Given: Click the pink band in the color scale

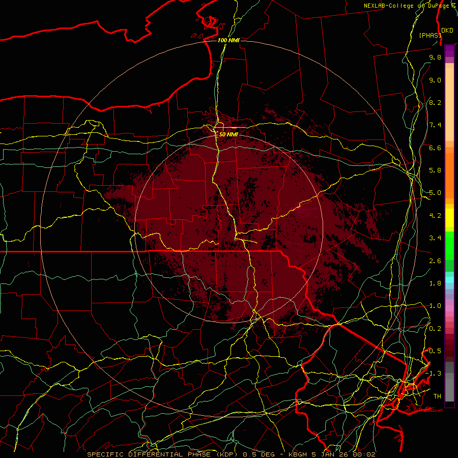Looking at the screenshot, I should pos(449,308).
